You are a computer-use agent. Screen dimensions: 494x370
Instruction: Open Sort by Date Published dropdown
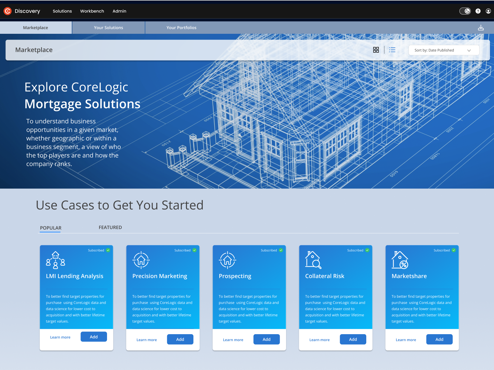[444, 50]
